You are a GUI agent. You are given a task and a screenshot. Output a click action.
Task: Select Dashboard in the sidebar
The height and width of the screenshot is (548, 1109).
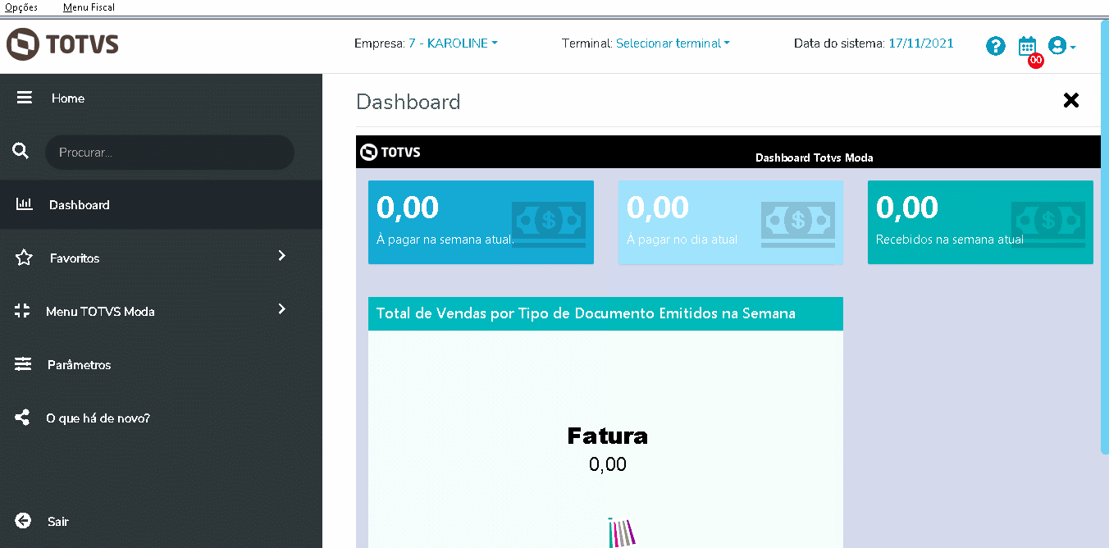161,204
